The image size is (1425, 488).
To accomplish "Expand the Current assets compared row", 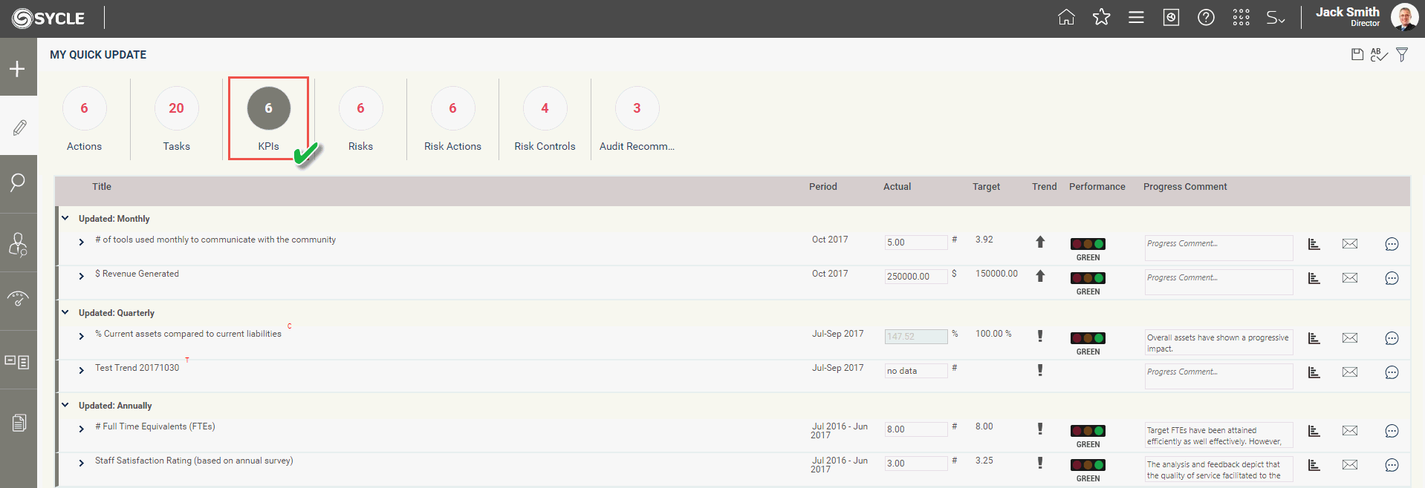I will (x=82, y=336).
